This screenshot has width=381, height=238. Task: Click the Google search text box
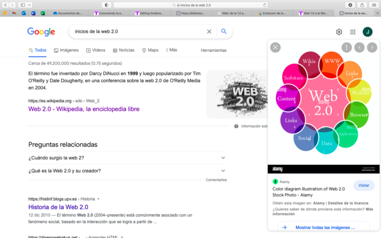[139, 32]
